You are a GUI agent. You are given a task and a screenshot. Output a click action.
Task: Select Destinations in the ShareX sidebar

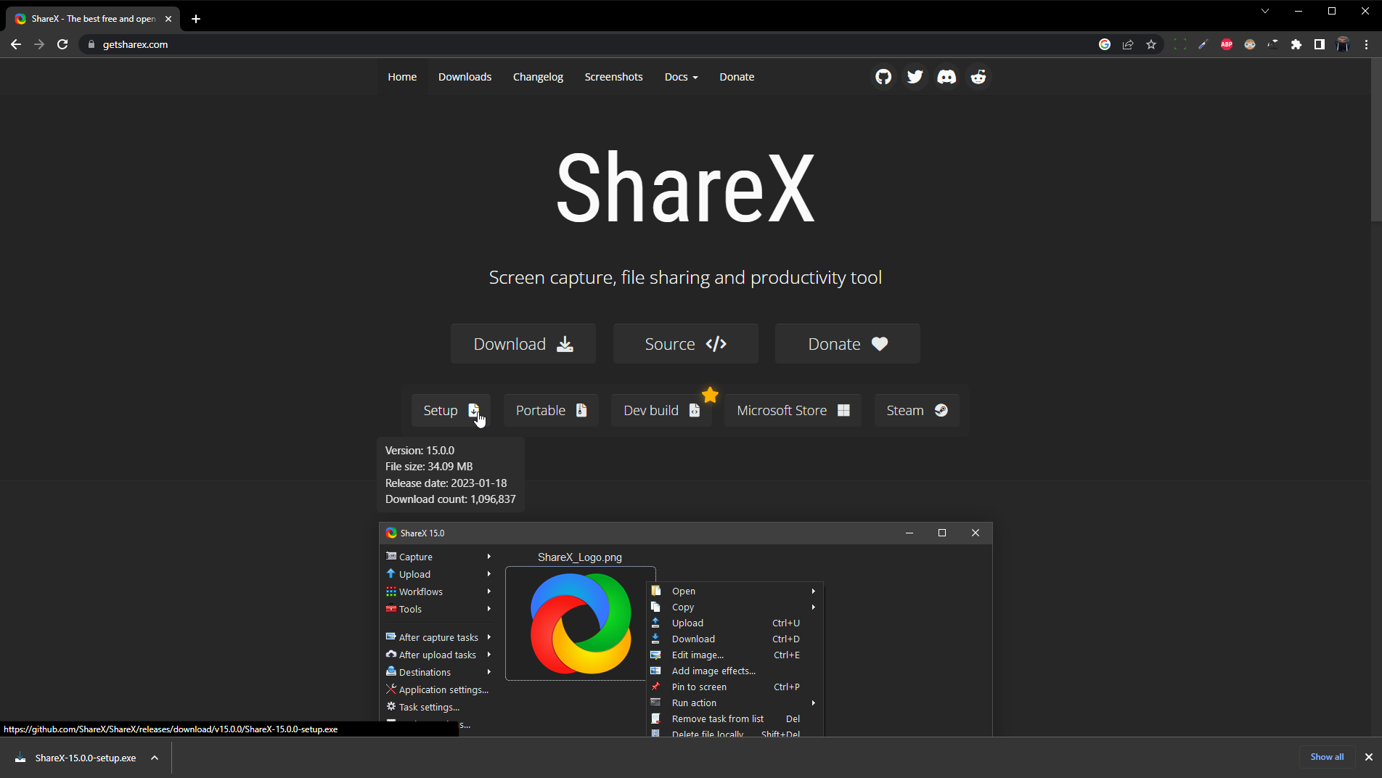pos(424,672)
